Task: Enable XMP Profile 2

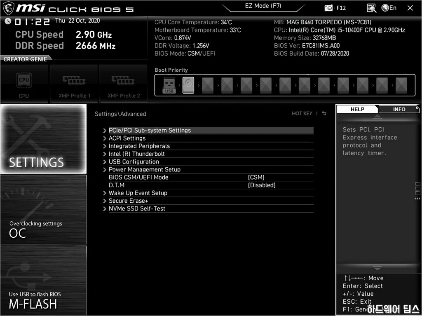Action: pyautogui.click(x=124, y=84)
